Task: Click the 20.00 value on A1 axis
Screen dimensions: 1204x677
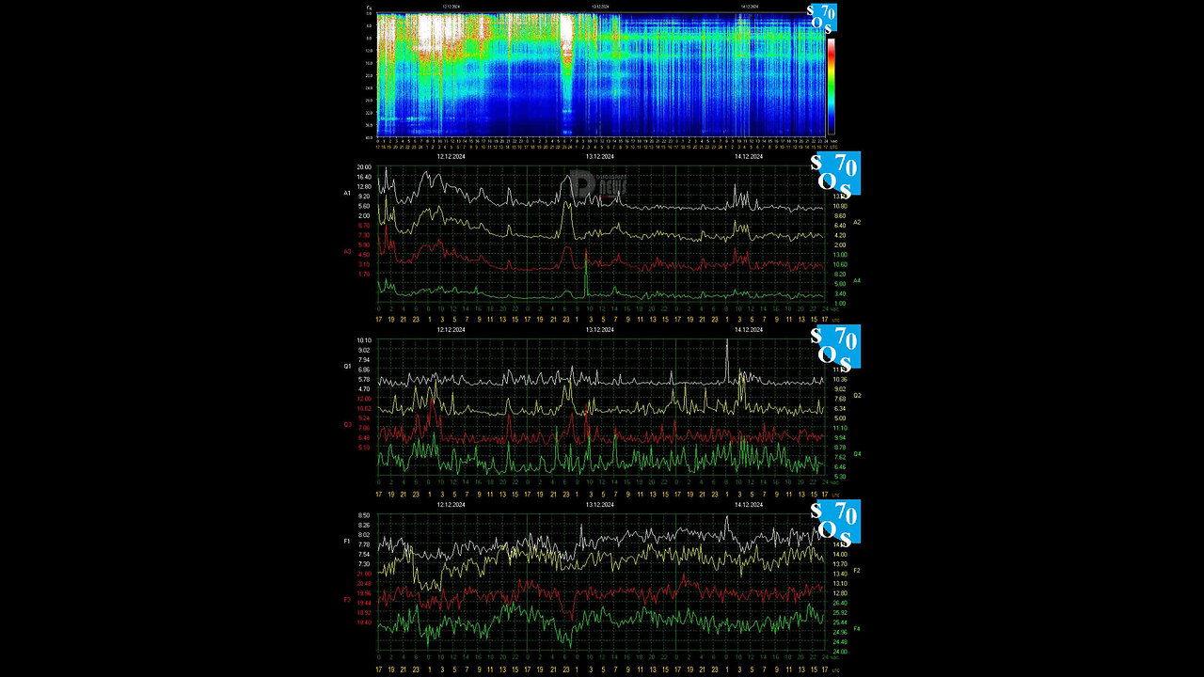Action: tap(364, 167)
